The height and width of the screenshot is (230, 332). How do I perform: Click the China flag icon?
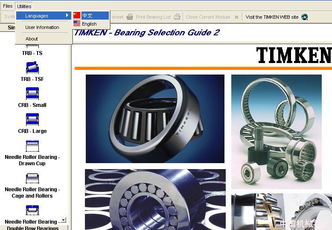tap(77, 15)
